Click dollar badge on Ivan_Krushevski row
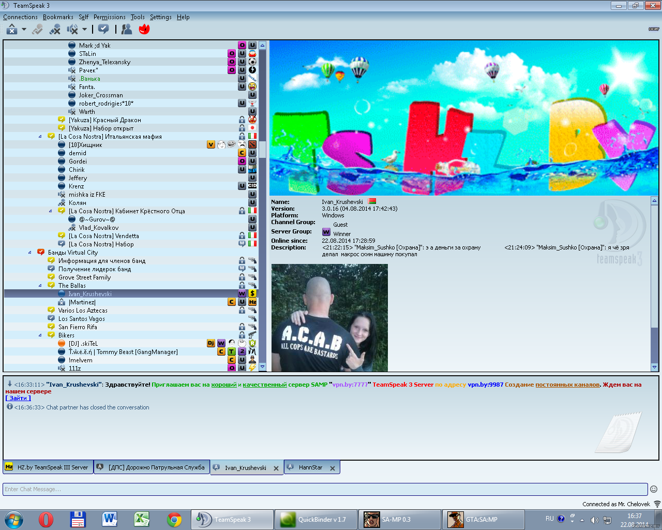The height and width of the screenshot is (530, 662). coord(252,293)
